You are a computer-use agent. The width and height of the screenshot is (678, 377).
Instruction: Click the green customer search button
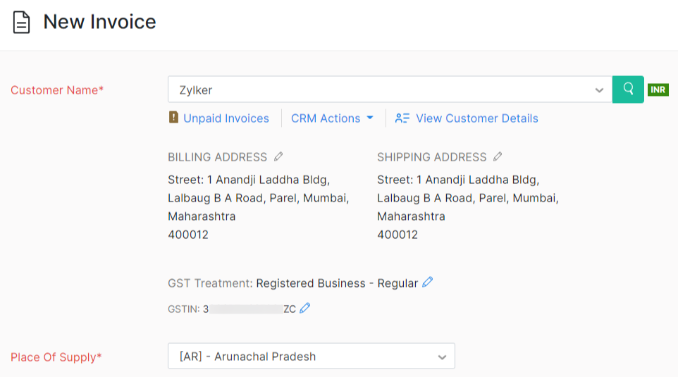pyautogui.click(x=628, y=89)
